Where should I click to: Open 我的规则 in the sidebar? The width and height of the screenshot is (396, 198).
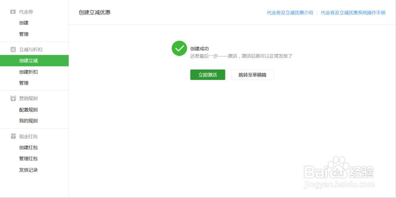[28, 121]
